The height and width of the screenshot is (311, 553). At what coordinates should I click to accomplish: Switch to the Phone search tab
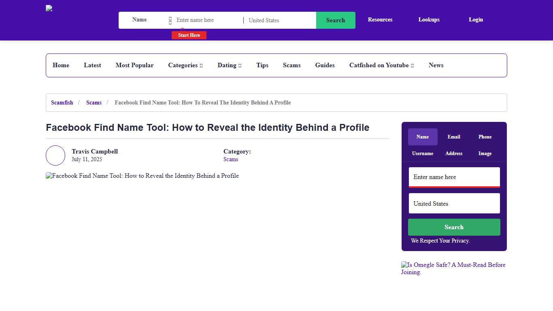click(485, 137)
